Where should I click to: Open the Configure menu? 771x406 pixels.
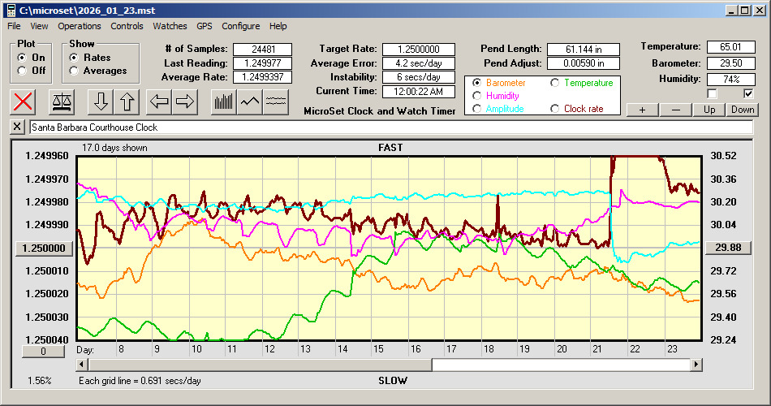point(241,26)
